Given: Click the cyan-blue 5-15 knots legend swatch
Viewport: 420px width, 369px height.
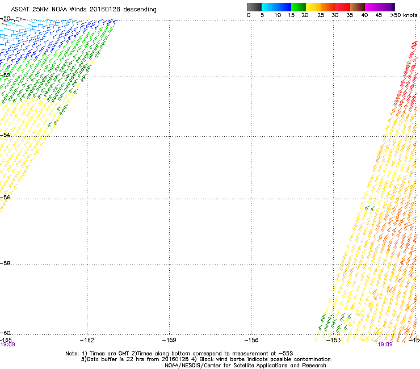Looking at the screenshot, I should click(x=276, y=7).
